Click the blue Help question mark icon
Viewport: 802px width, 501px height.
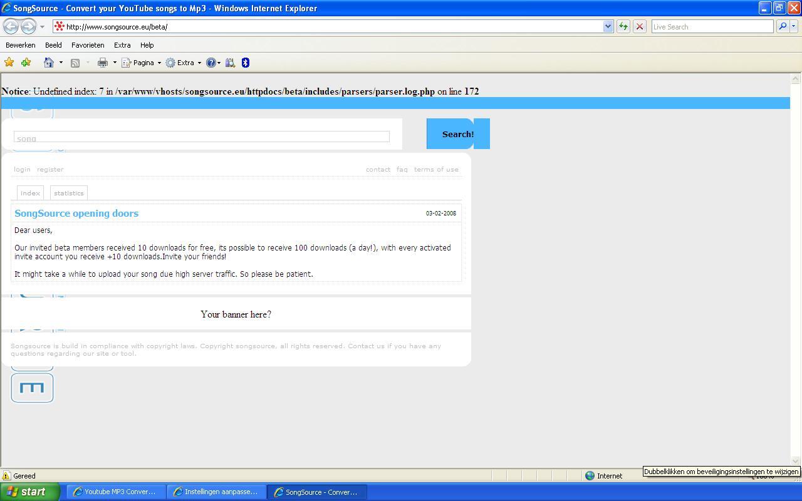211,63
